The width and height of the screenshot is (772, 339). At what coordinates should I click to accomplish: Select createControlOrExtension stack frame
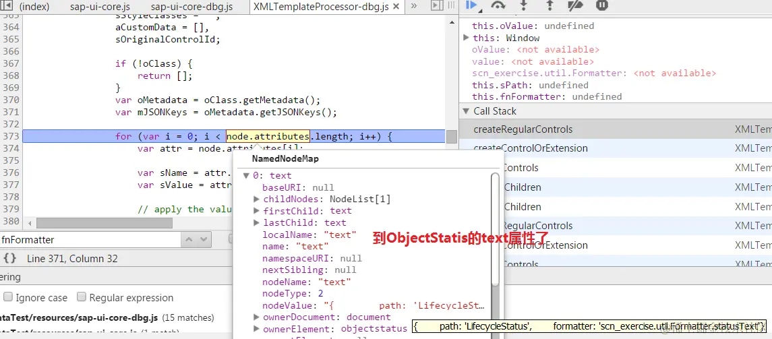click(x=616, y=148)
